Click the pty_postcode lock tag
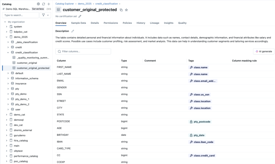Viewport: 275px width, 164px height. pyautogui.click(x=200, y=122)
